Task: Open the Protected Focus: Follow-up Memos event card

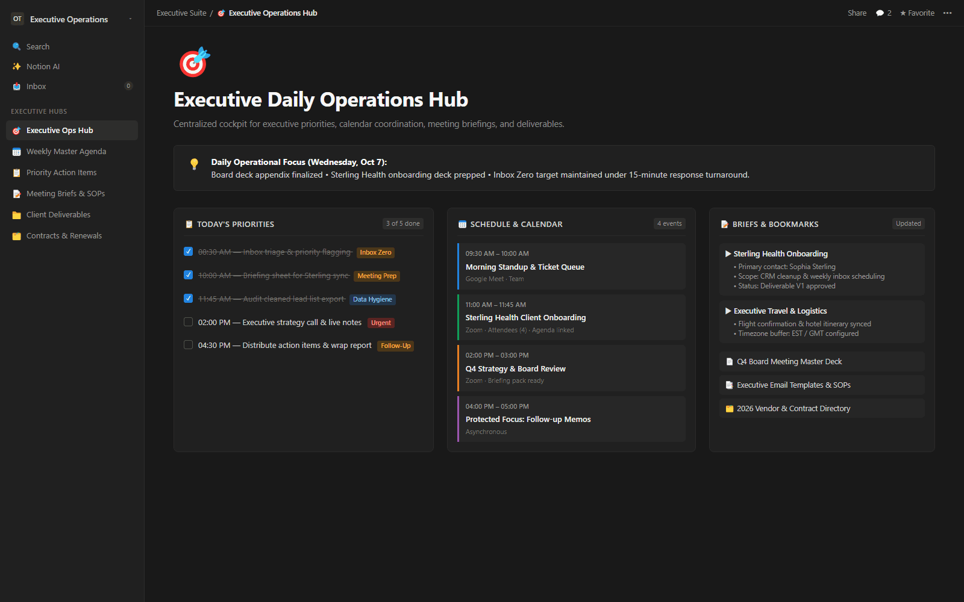Action: click(571, 419)
